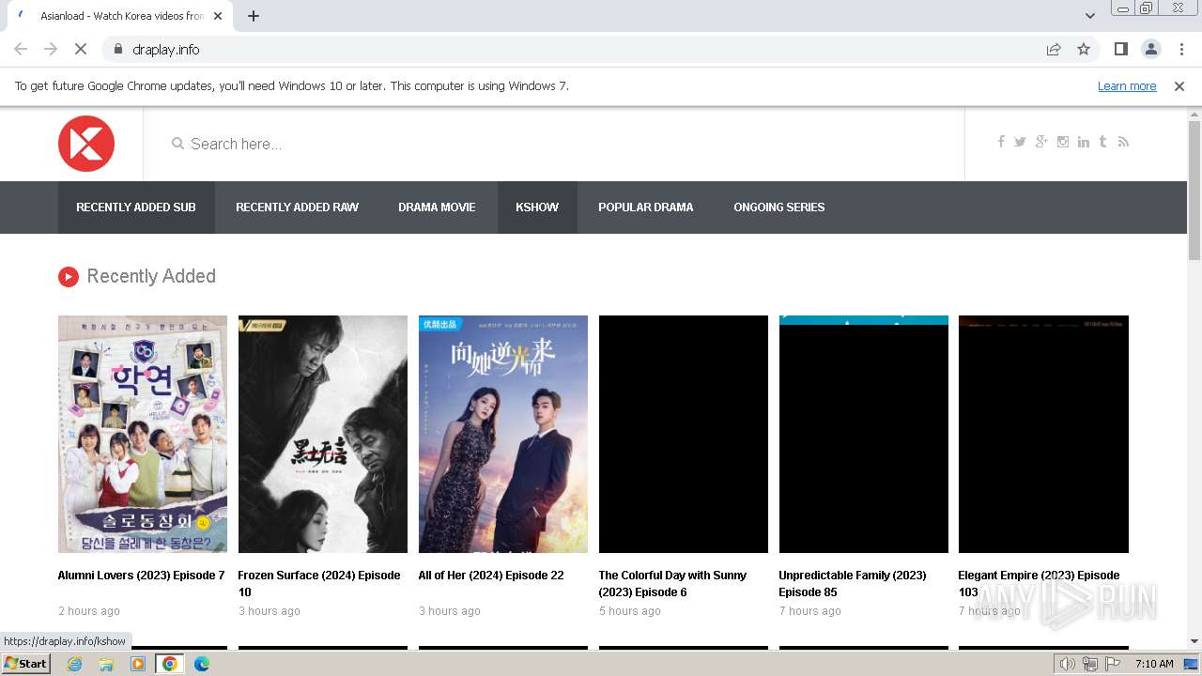Bookmark this tab with star icon
The image size is (1202, 676).
coord(1084,49)
